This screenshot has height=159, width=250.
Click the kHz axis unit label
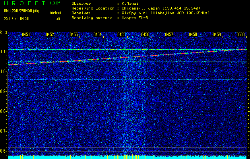pyautogui.click(x=4, y=32)
